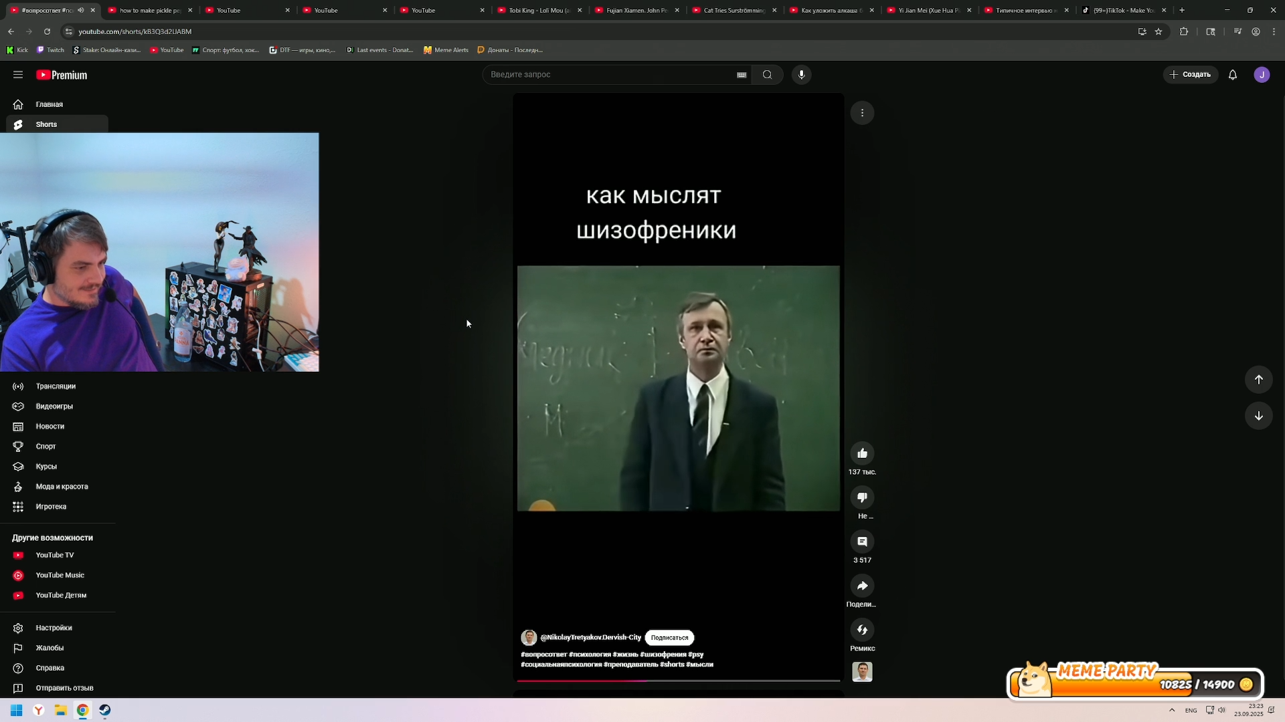Open the #психология hashtag link

pyautogui.click(x=590, y=654)
